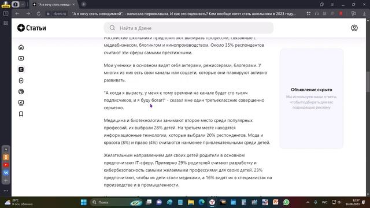The width and height of the screenshot is (370, 208).
Task: Click the paragraph starting "Медицина и биотехнологии"
Action: tap(187, 131)
